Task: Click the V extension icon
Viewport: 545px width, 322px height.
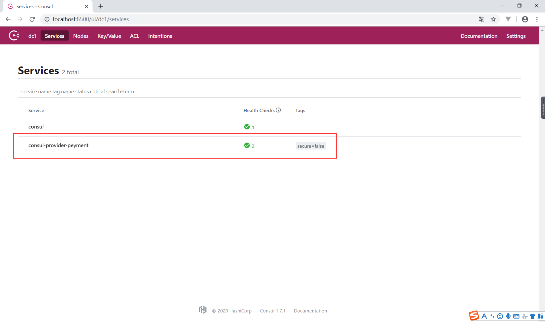Action: coord(508,19)
